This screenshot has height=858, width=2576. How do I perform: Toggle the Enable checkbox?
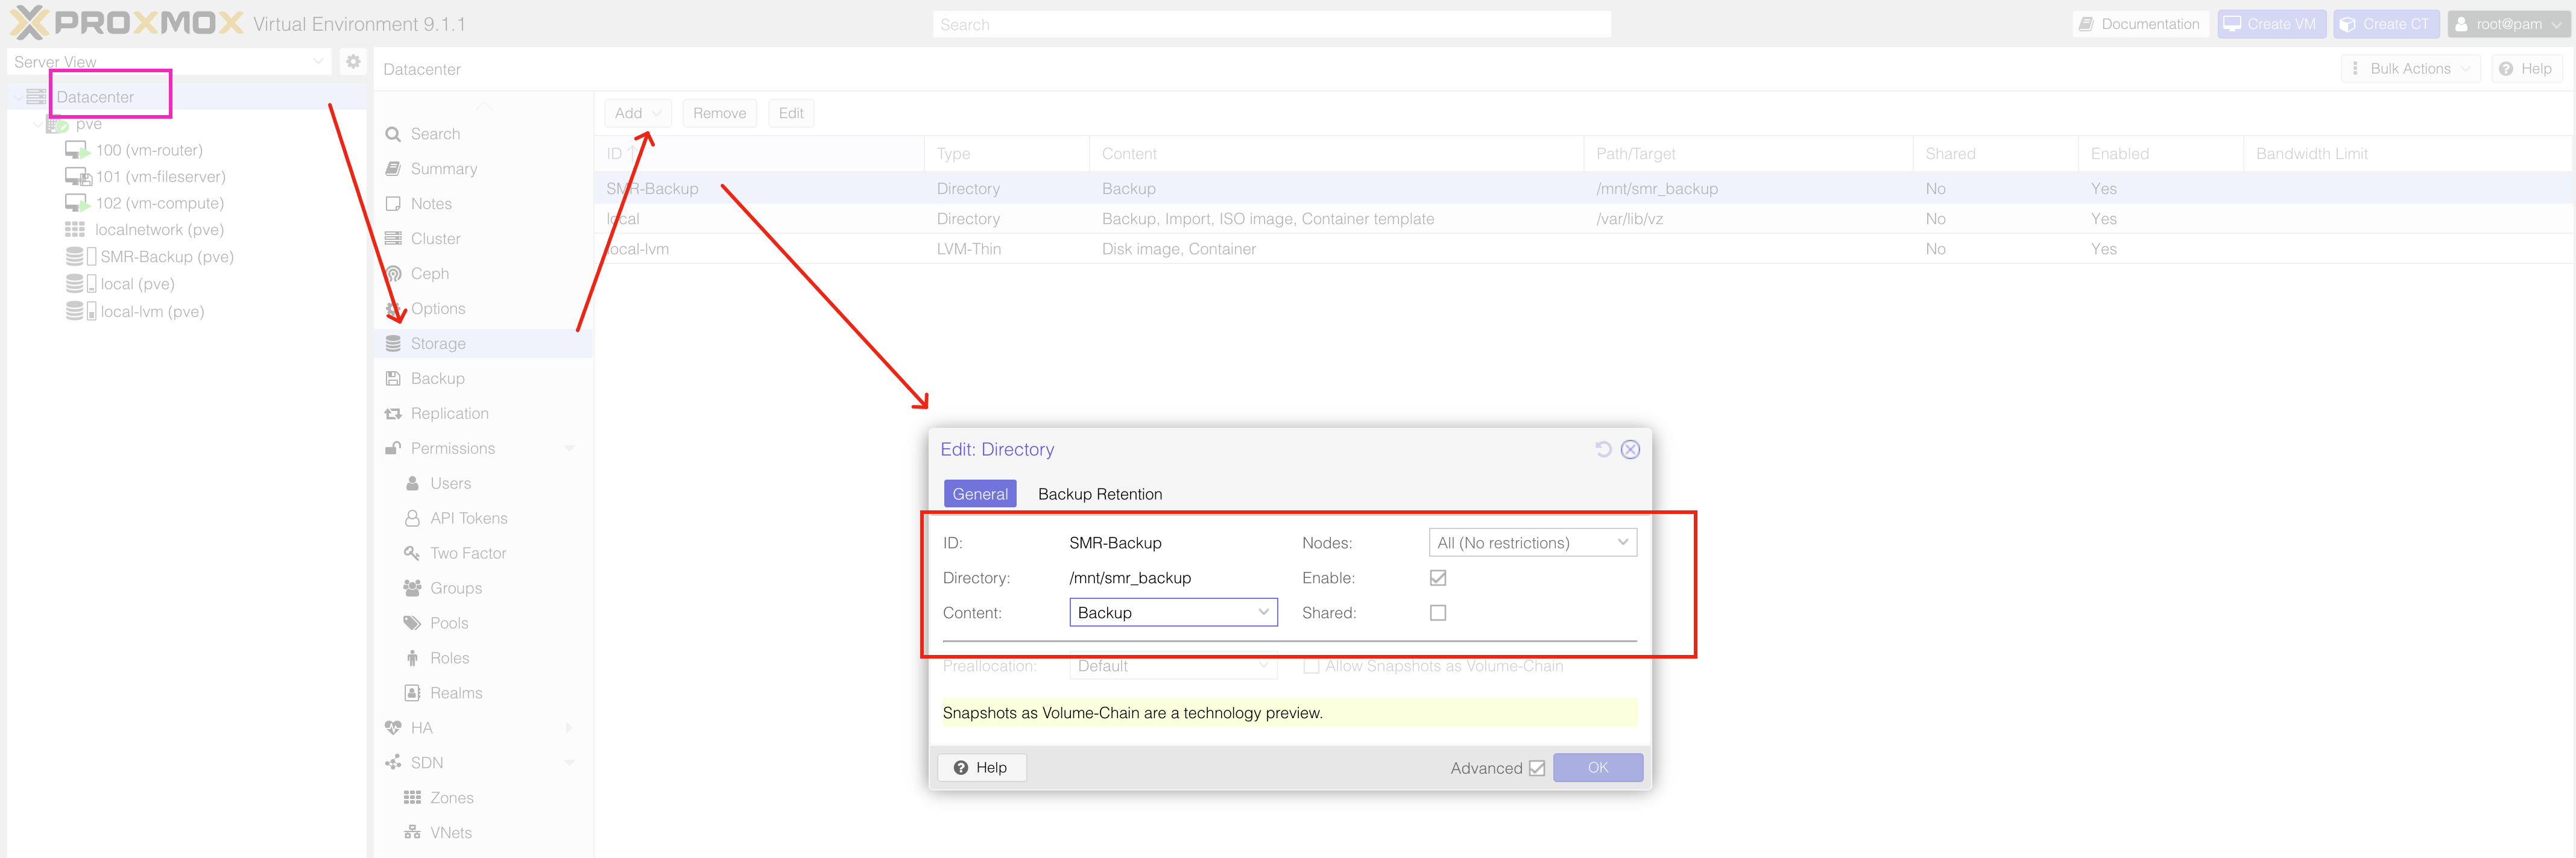pyautogui.click(x=1437, y=578)
